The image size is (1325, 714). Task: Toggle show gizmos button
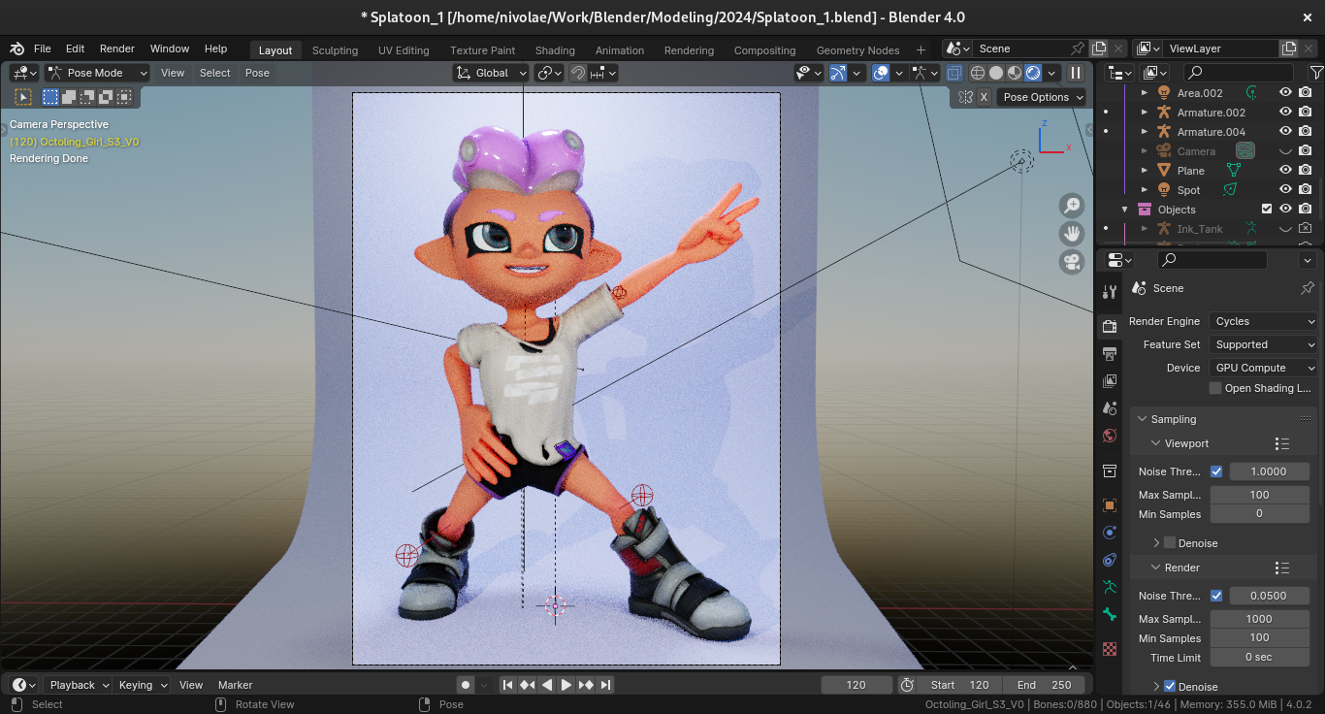838,73
